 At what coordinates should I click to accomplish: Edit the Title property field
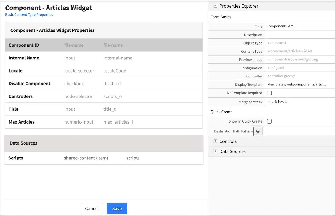[x=300, y=26]
